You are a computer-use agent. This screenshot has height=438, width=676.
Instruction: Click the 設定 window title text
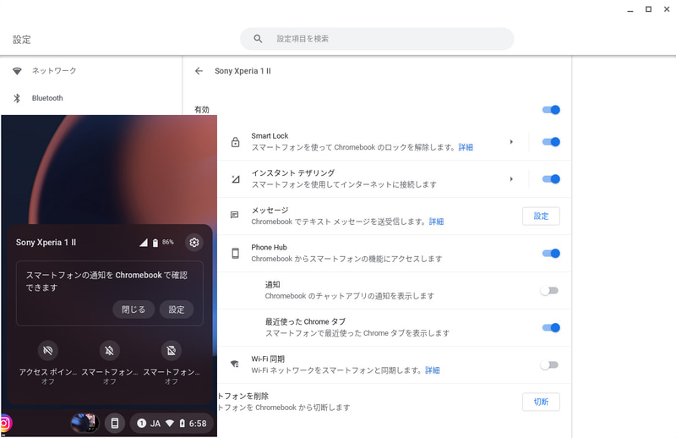pos(22,40)
